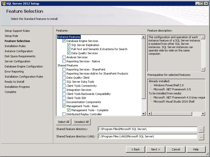This screenshot has height=157, width=210.
Task: Check SQL Server Data Tools option
Action: point(64,82)
